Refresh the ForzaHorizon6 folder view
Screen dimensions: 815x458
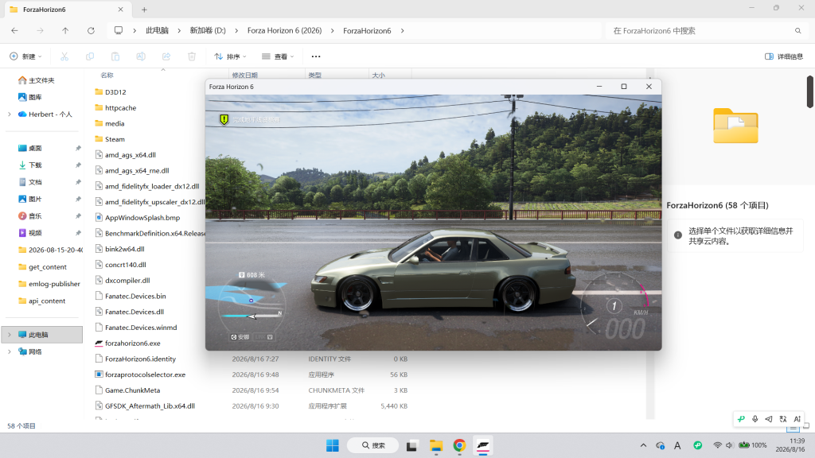[91, 31]
